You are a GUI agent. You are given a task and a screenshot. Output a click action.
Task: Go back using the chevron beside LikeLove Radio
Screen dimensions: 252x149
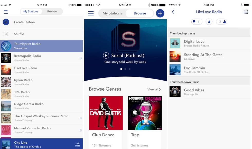[x=173, y=12]
